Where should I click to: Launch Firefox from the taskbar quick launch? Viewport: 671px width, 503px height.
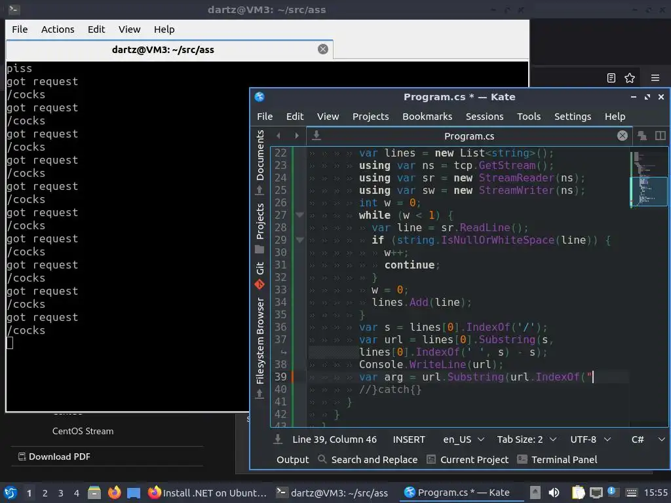[x=114, y=493]
